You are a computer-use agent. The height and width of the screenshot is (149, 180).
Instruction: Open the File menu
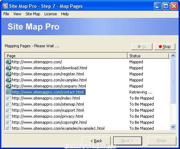(6, 14)
